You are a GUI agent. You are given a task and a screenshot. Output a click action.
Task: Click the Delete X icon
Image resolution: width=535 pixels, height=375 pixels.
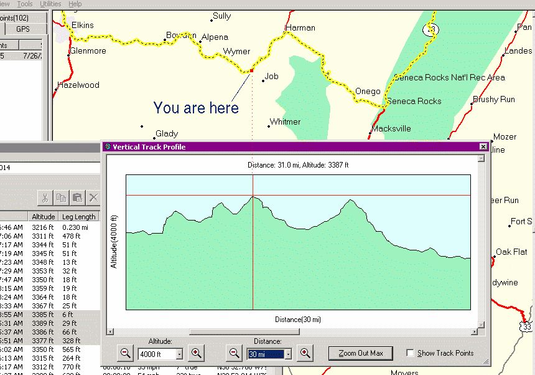[93, 198]
